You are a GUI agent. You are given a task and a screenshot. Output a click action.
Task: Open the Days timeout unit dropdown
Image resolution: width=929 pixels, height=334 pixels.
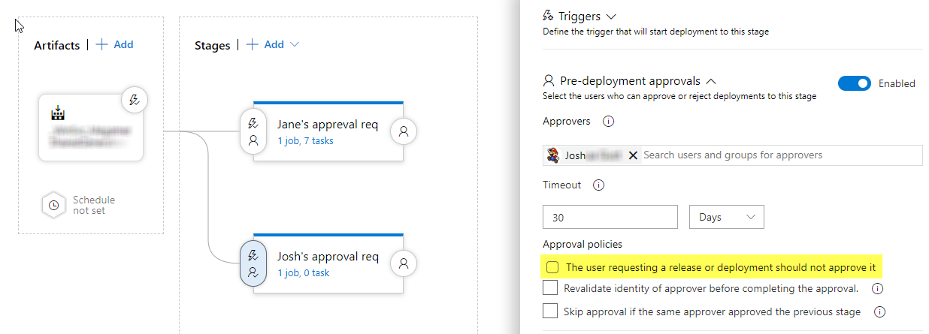tap(726, 217)
